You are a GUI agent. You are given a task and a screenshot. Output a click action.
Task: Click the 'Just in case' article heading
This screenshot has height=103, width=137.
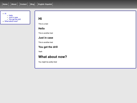46,38
